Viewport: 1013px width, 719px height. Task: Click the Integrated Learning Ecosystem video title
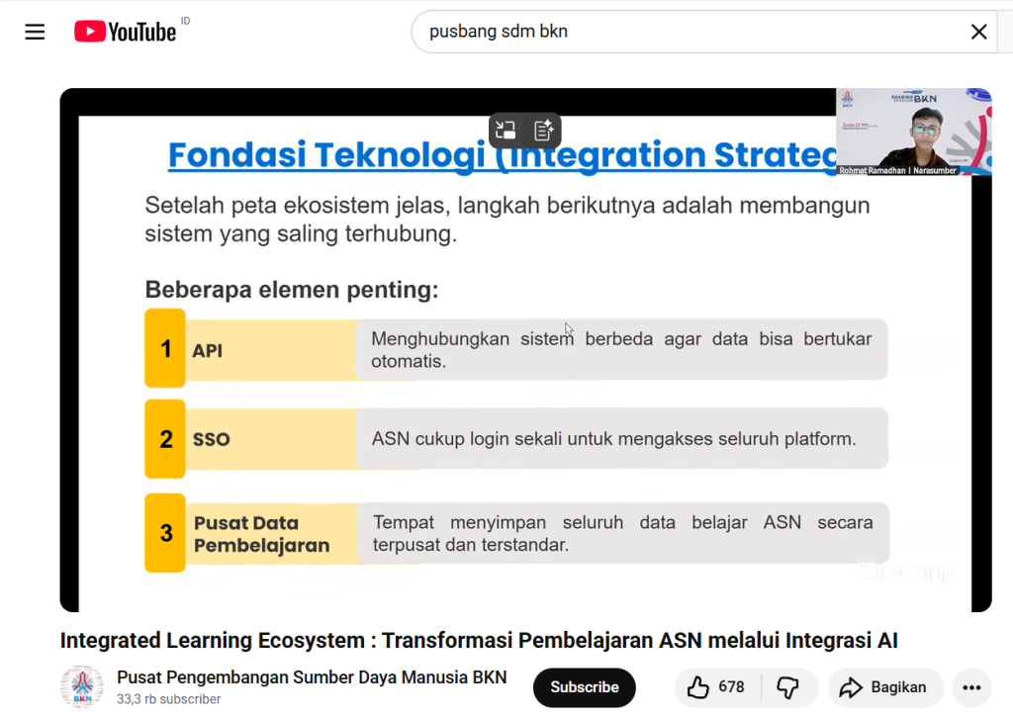point(479,641)
